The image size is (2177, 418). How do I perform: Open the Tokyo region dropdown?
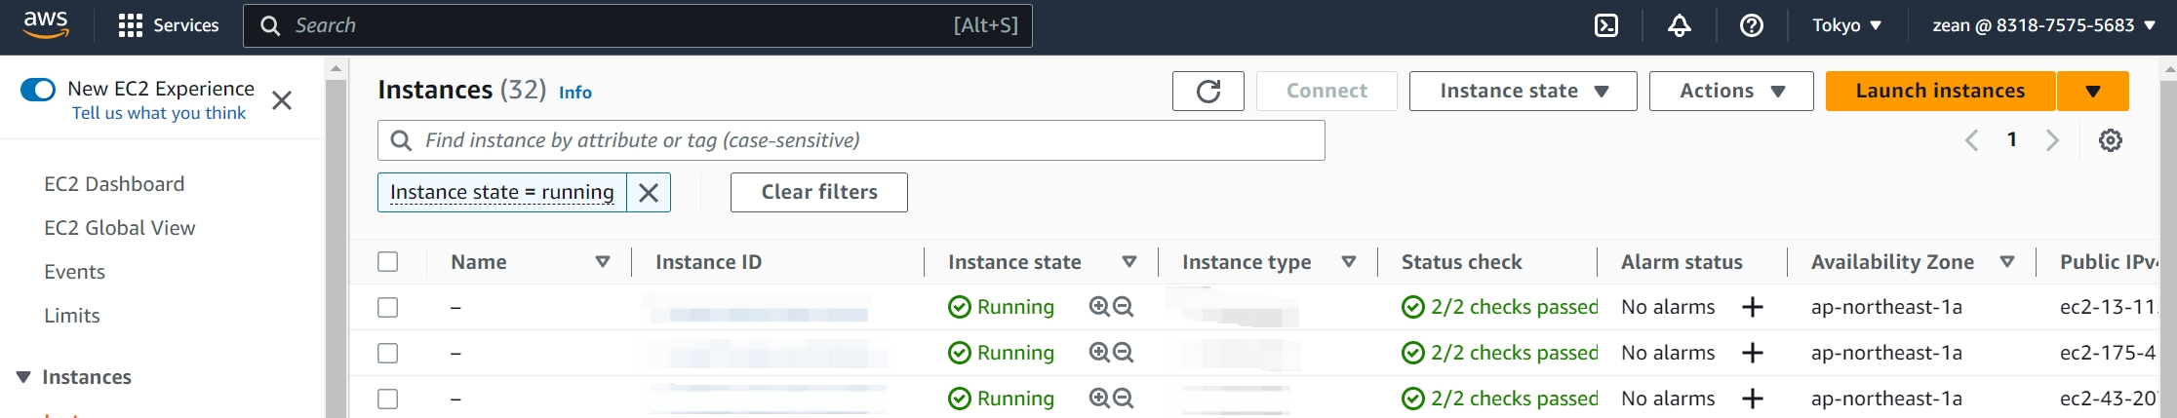click(x=1846, y=25)
